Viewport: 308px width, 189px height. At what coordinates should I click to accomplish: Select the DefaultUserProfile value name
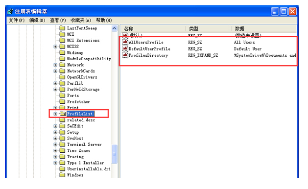click(x=149, y=49)
